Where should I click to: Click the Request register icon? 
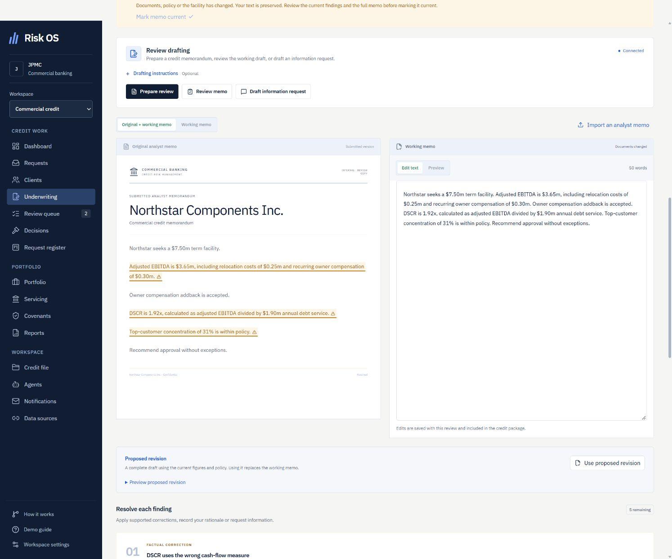pos(16,248)
